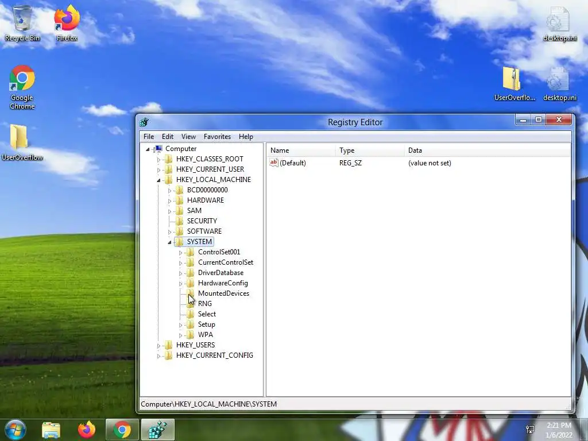Click the SOFTWARE key folder icon
Image resolution: width=588 pixels, height=441 pixels.
tap(180, 231)
